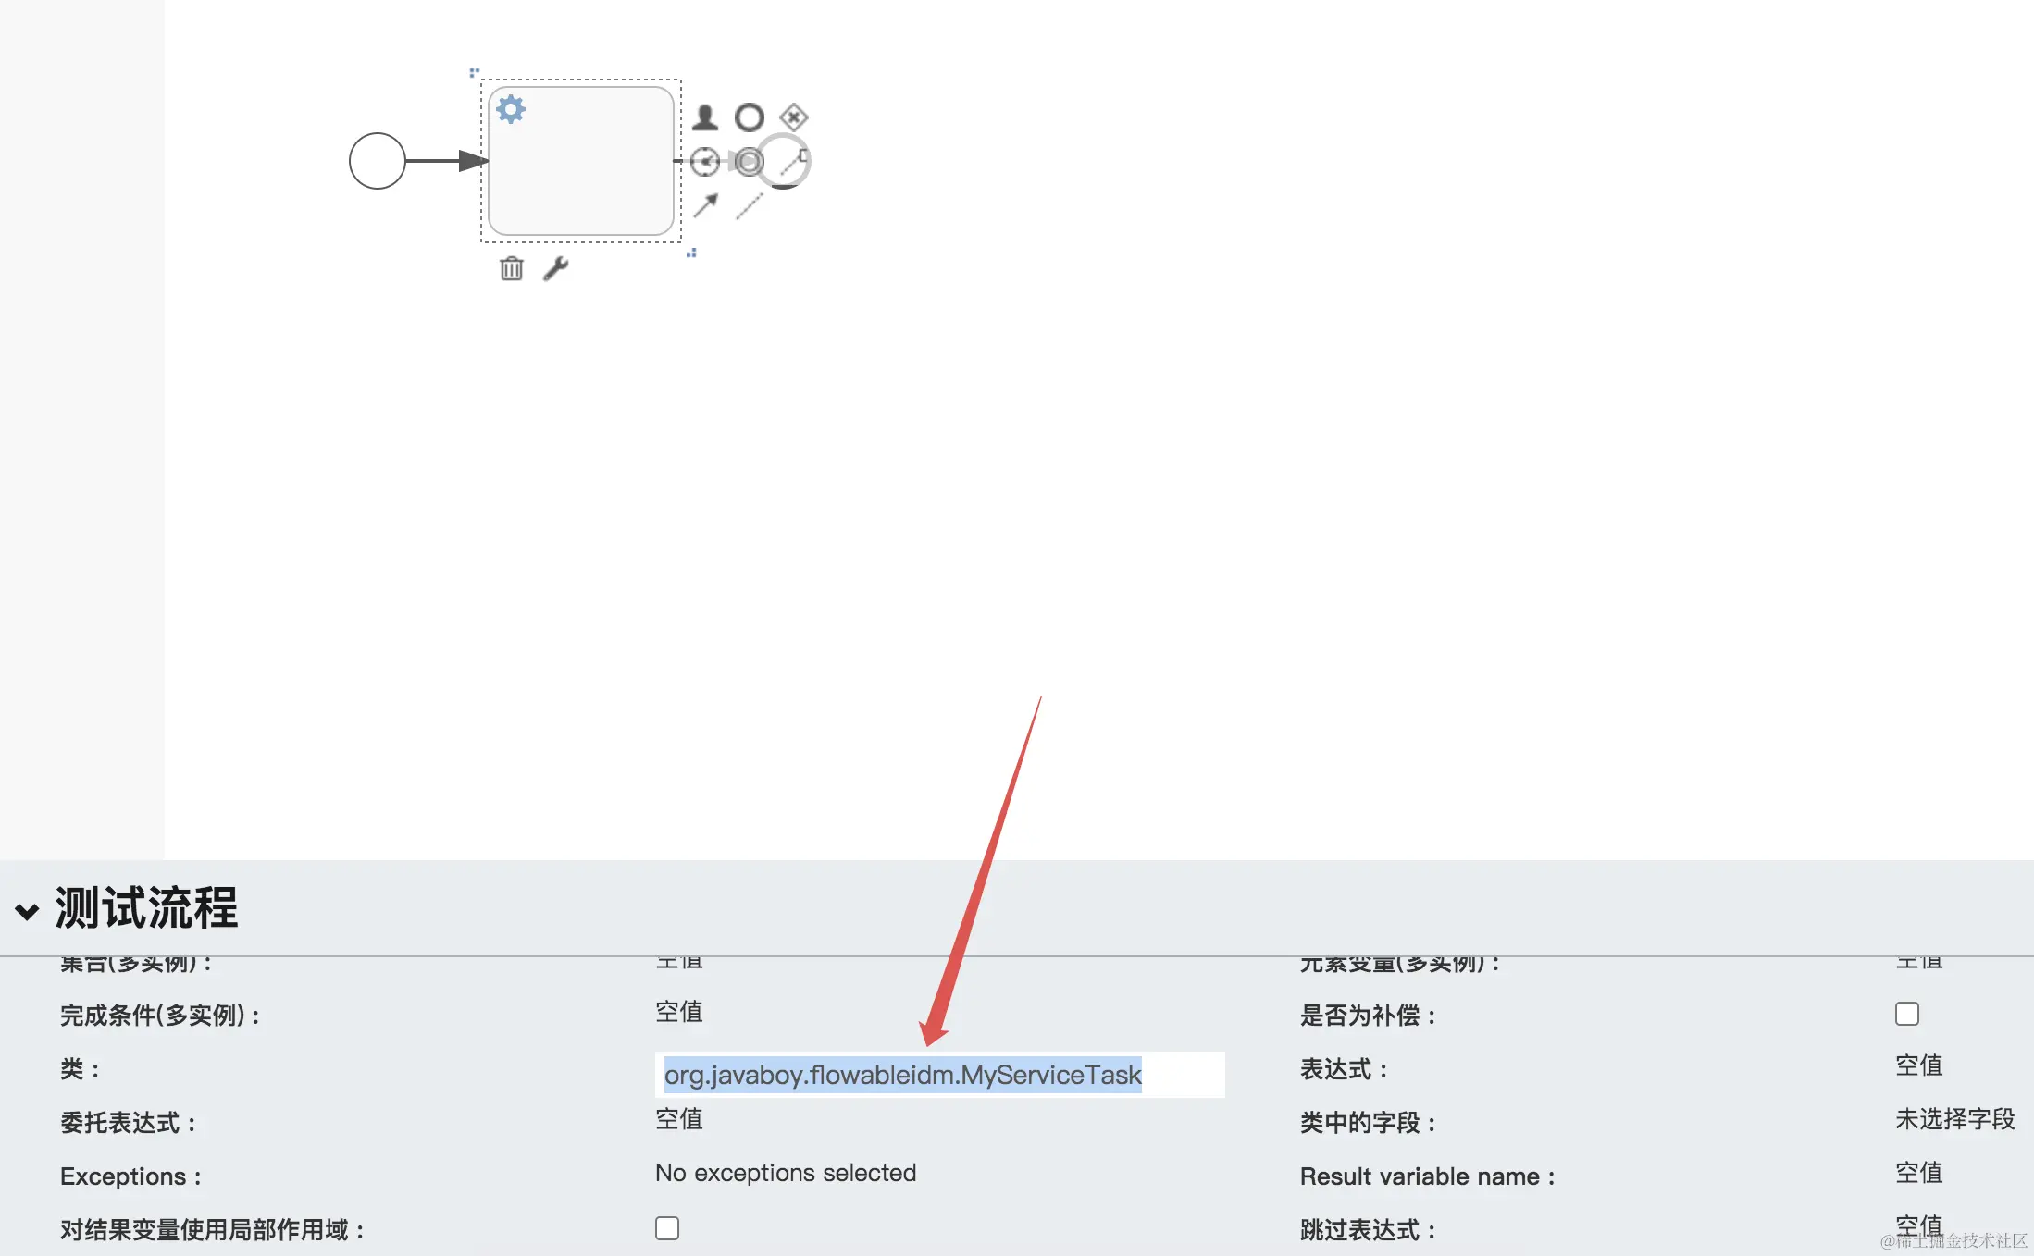Add an exclusive gateway with diamond icon
The width and height of the screenshot is (2034, 1256).
tap(794, 117)
